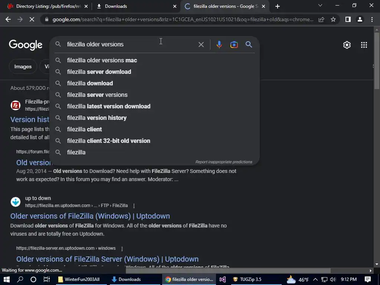Choose suggestion filezilla version history
The width and height of the screenshot is (380, 285).
pyautogui.click(x=155, y=118)
